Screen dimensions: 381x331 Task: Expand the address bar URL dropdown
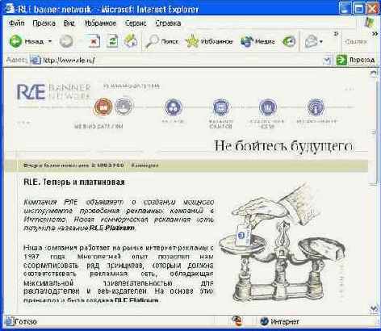pyautogui.click(x=327, y=60)
